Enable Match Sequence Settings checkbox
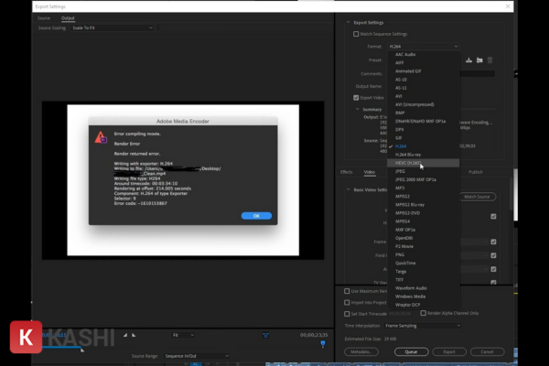The width and height of the screenshot is (549, 366). [x=356, y=33]
